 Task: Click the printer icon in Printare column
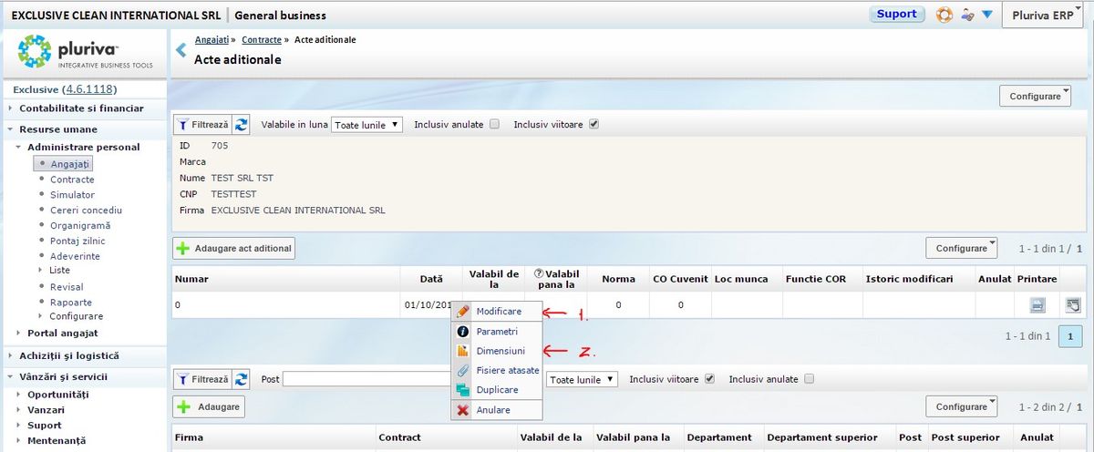(1037, 305)
